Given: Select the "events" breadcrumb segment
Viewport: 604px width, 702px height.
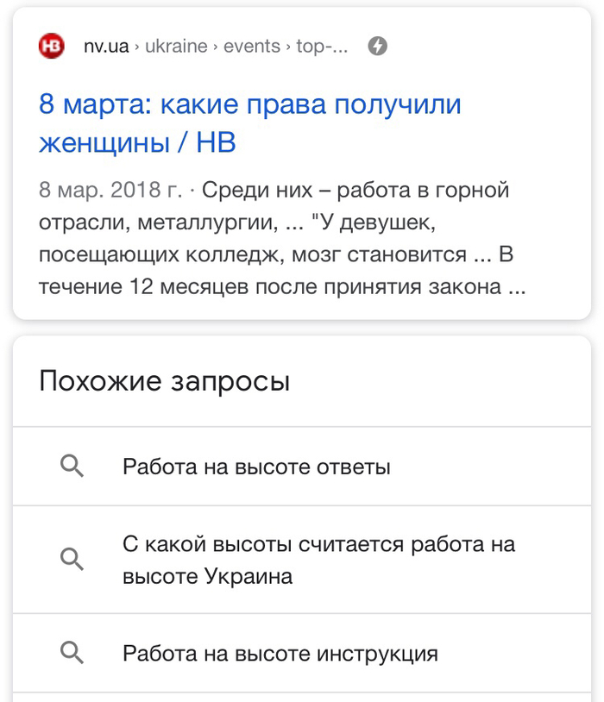Looking at the screenshot, I should click(x=252, y=46).
